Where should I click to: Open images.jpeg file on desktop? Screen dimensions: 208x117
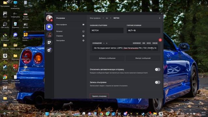[x=15, y=15]
